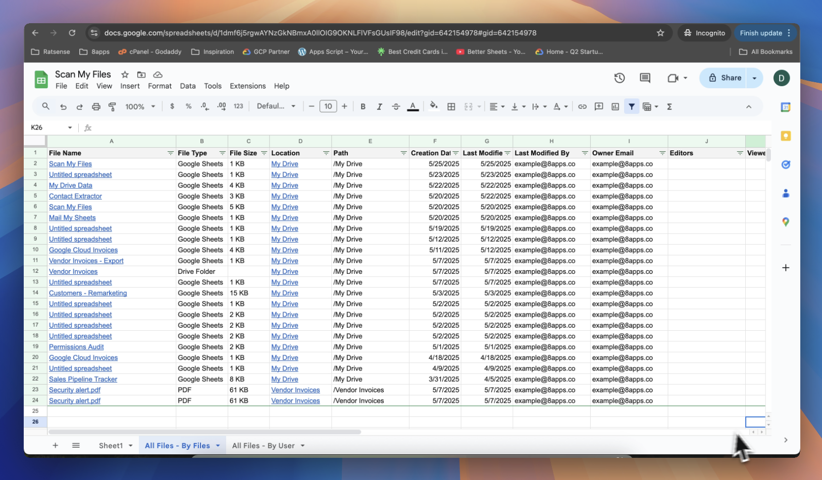Open Google Keep side panel icon
The image size is (822, 480).
(786, 136)
